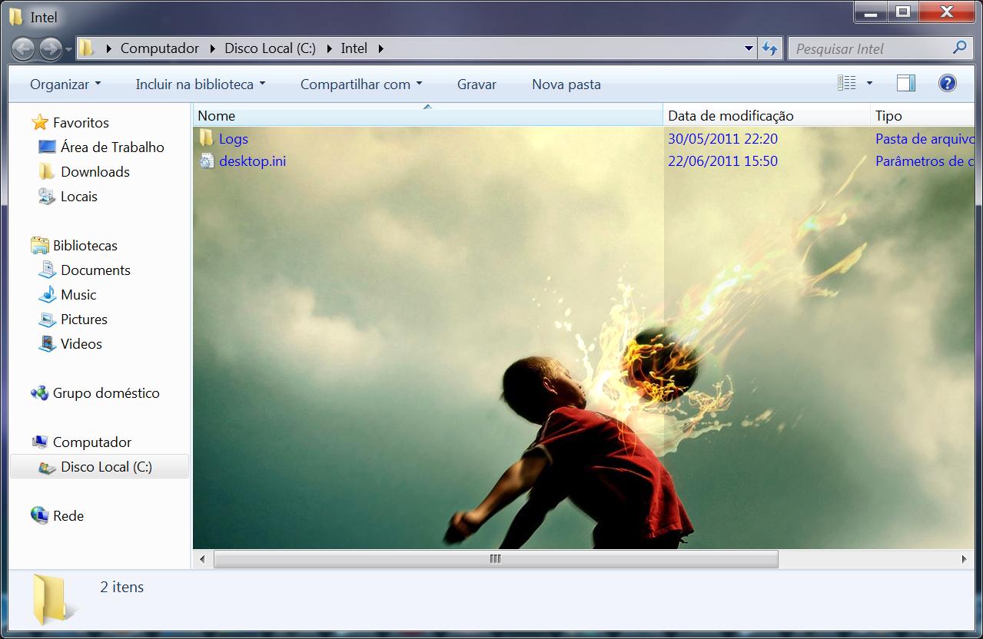This screenshot has height=639, width=983.
Task: Click Gravar in the toolbar
Action: (x=477, y=84)
